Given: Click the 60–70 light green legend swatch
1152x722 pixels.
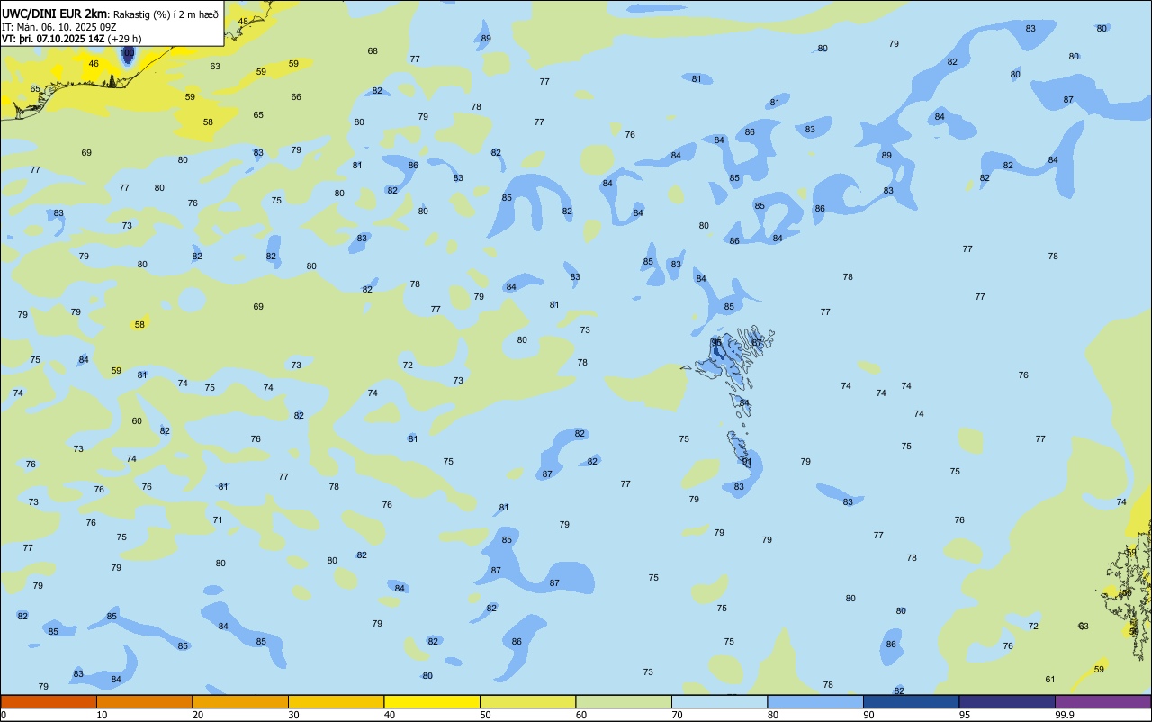Looking at the screenshot, I should pos(624,701).
